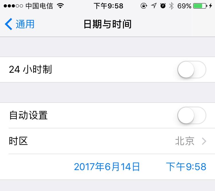The width and height of the screenshot is (215, 191).
Task: Tap the cellular signal strength dots
Action: (13, 6)
